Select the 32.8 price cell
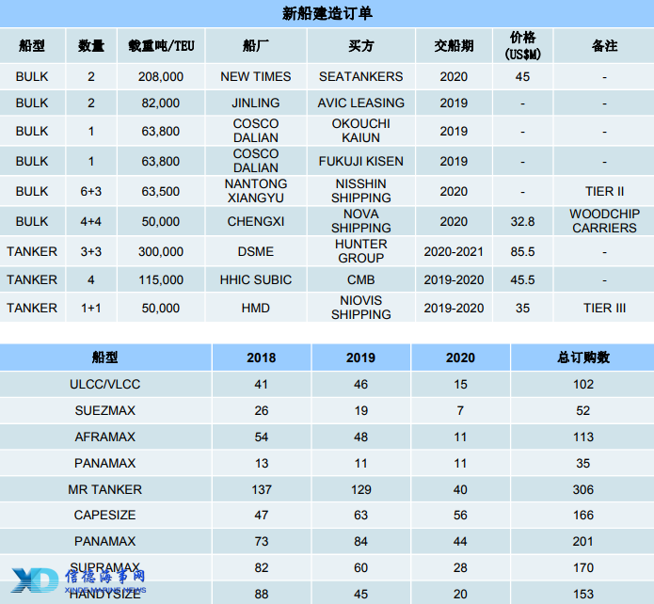The height and width of the screenshot is (604, 654). pyautogui.click(x=522, y=221)
